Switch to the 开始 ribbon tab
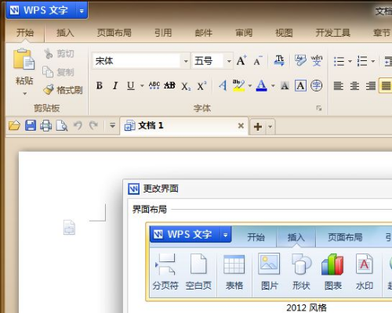 click(x=25, y=33)
